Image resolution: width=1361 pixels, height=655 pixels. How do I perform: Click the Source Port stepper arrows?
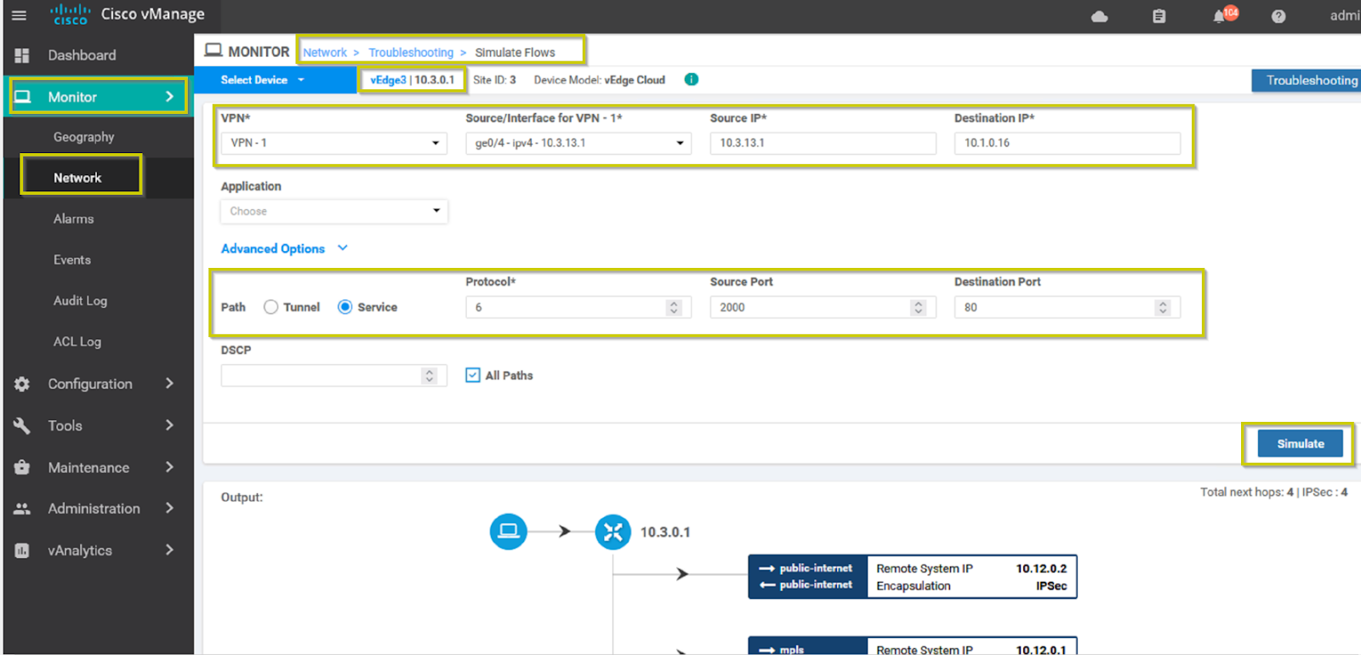918,307
